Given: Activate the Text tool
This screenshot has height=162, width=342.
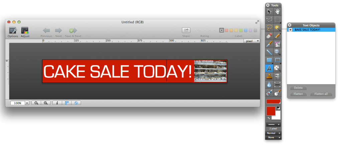Looking at the screenshot, I should pyautogui.click(x=269, y=68).
